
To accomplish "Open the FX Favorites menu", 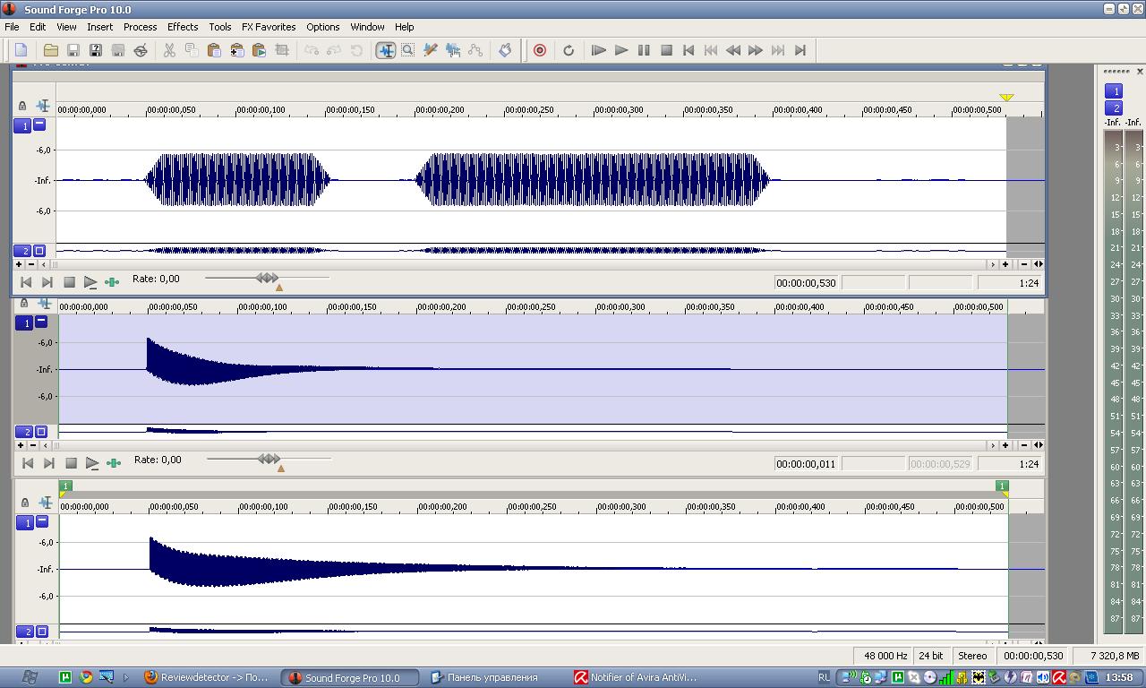I will point(269,27).
